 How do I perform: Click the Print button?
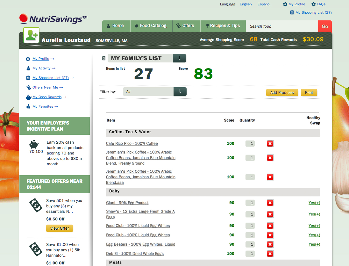coord(309,93)
